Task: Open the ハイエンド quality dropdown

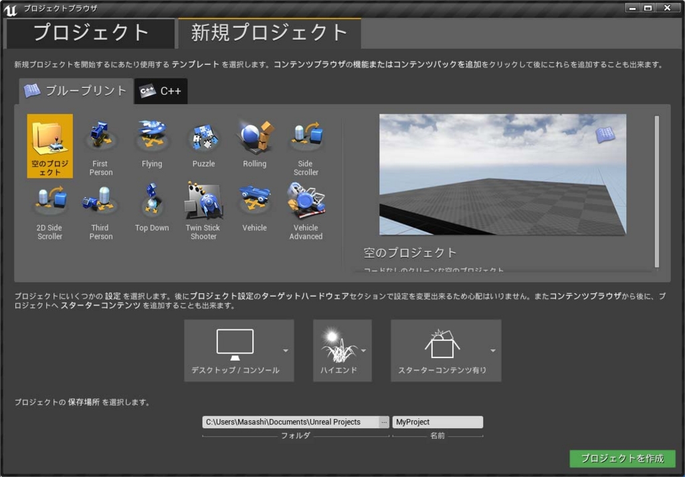Action: 342,351
